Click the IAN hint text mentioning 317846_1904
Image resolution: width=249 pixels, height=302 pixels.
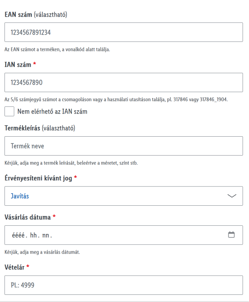(116, 99)
